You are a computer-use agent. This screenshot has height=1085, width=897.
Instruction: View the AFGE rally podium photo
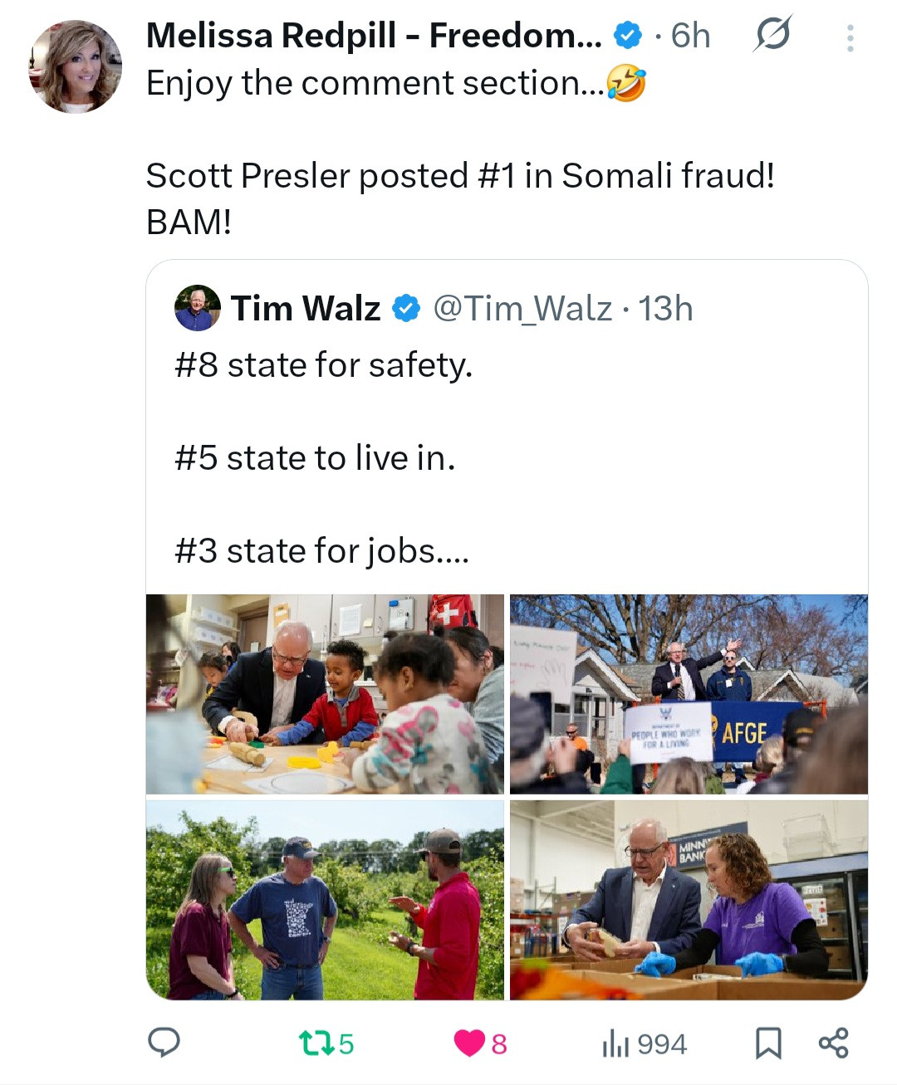[x=689, y=694]
